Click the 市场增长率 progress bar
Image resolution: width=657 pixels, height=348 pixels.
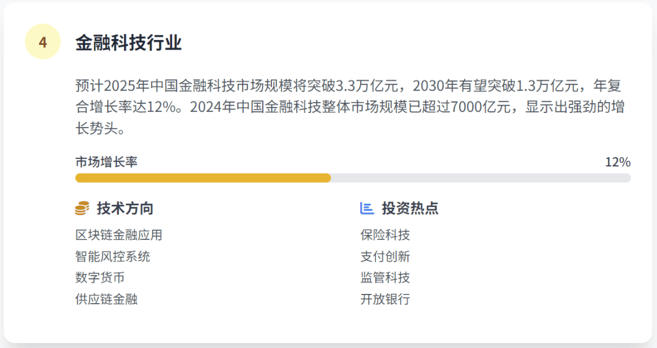pyautogui.click(x=353, y=178)
